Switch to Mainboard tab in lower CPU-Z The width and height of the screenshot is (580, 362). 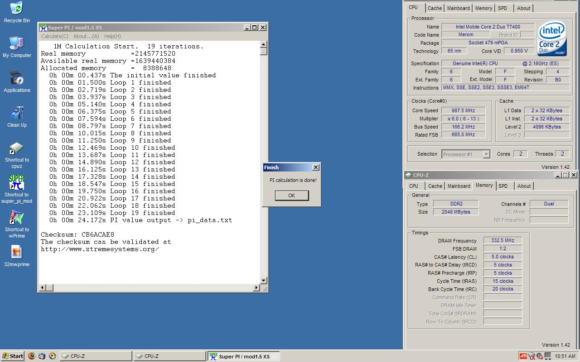(x=459, y=186)
